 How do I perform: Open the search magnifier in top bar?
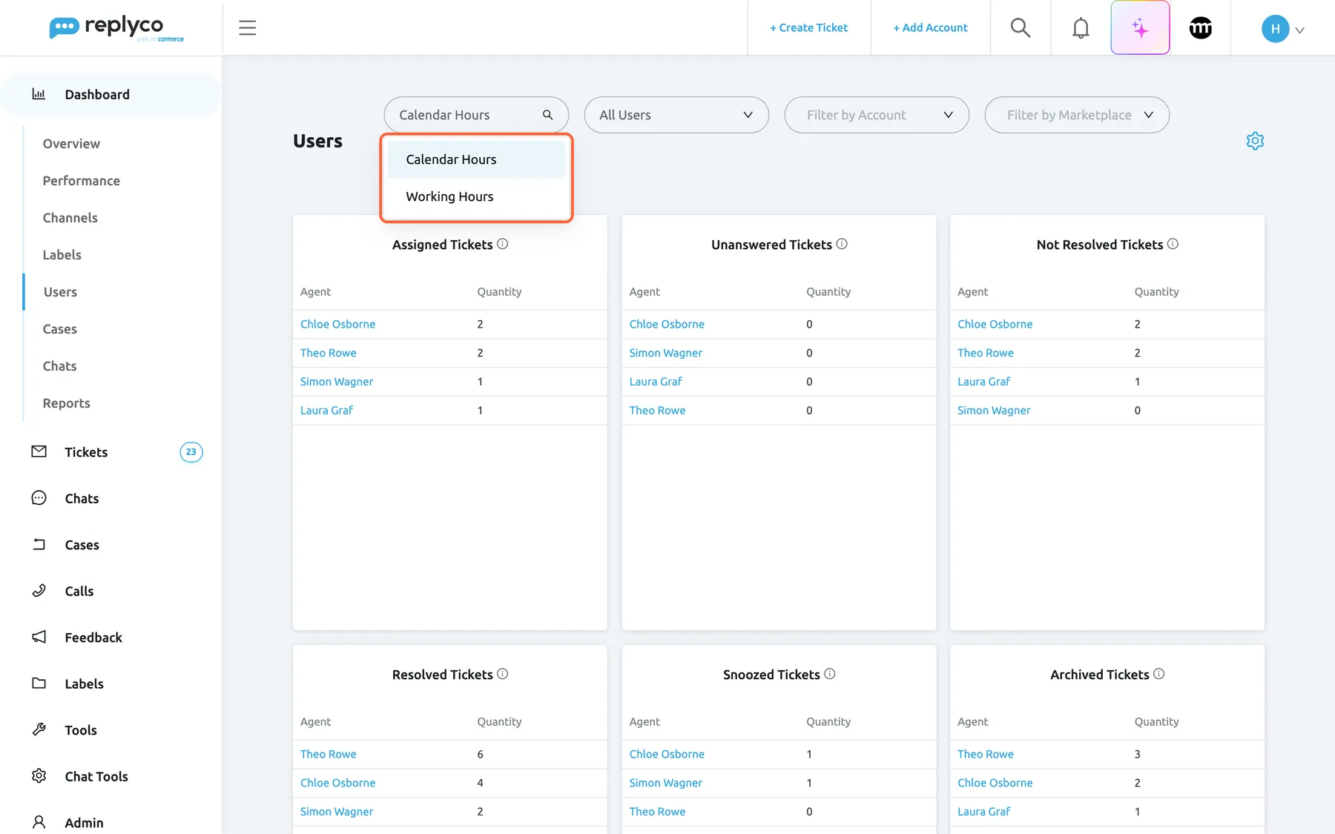click(1021, 28)
